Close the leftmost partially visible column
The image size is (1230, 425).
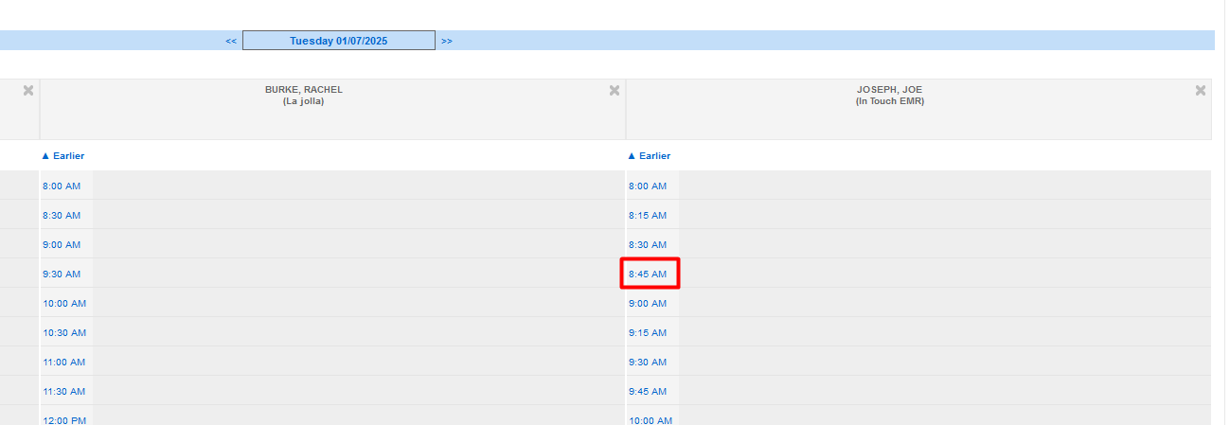[28, 91]
